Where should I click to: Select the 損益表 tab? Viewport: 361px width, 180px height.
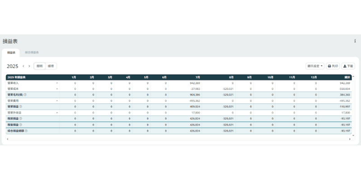click(x=11, y=53)
